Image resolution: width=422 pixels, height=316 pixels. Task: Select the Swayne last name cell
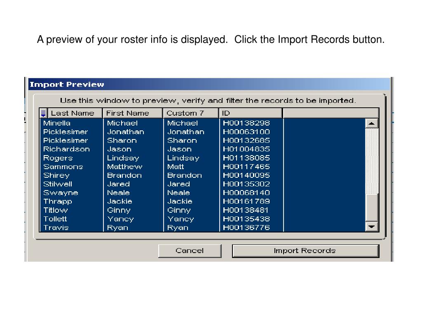pyautogui.click(x=61, y=193)
